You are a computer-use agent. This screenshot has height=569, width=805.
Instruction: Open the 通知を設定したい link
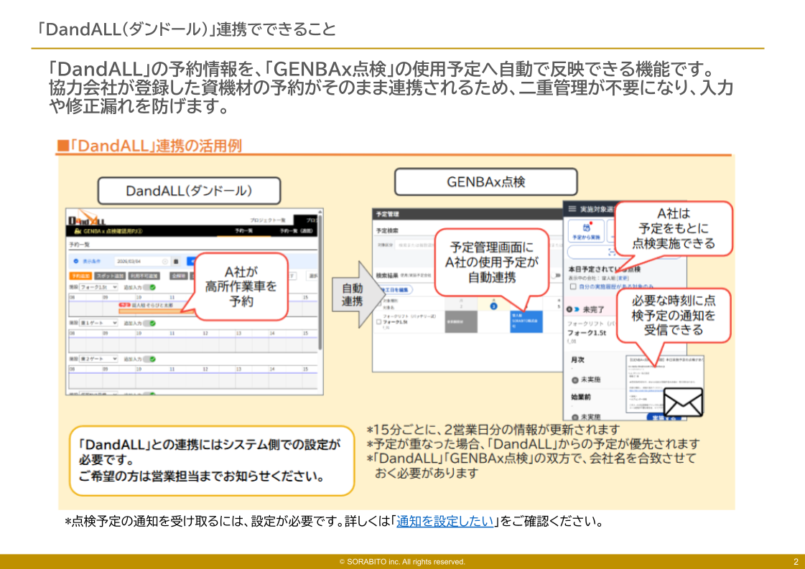445,522
